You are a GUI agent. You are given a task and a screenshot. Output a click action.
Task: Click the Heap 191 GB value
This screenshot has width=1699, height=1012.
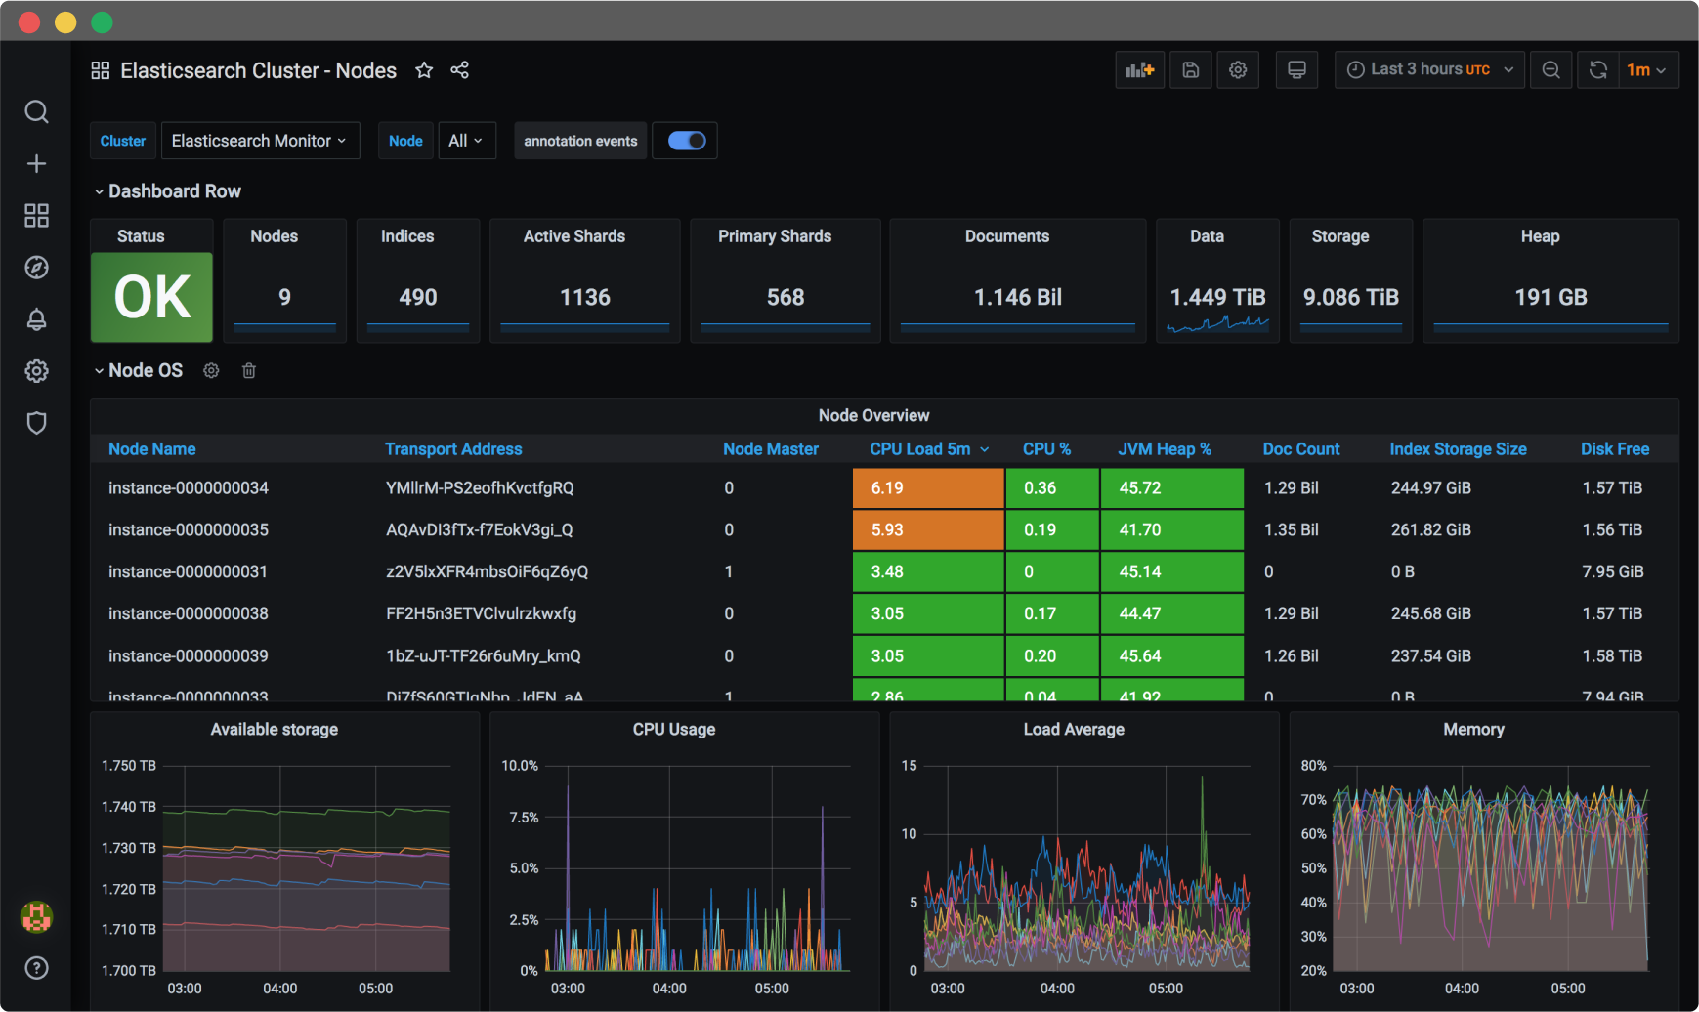(x=1550, y=297)
